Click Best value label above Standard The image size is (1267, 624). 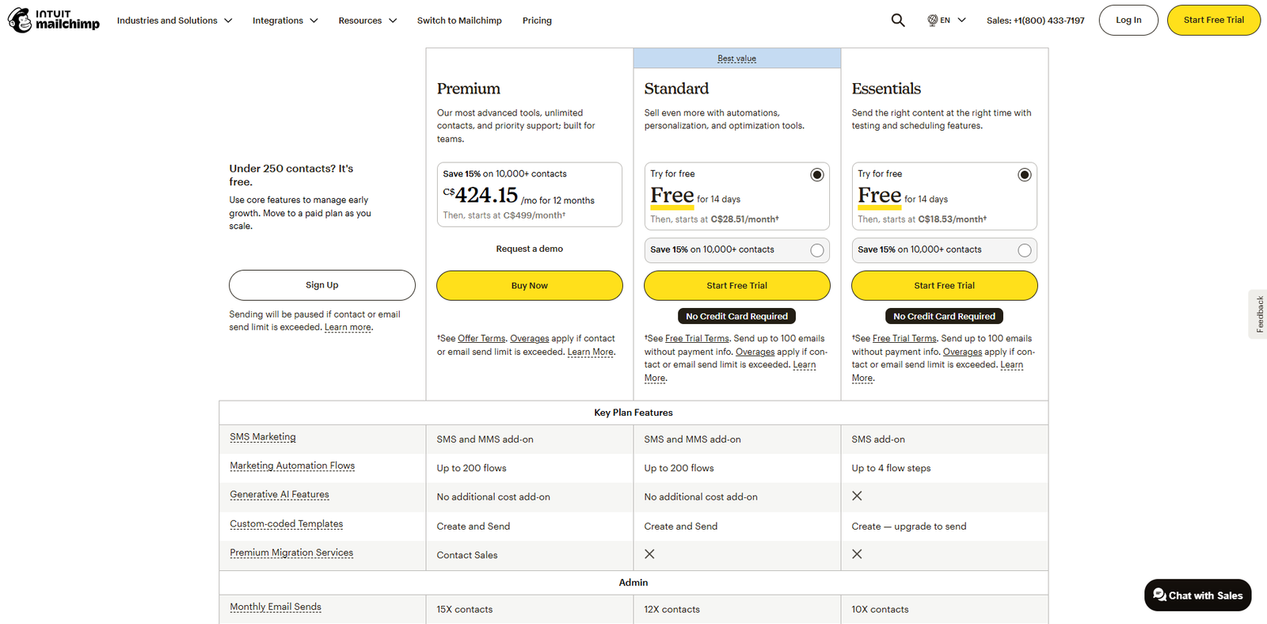click(x=737, y=59)
